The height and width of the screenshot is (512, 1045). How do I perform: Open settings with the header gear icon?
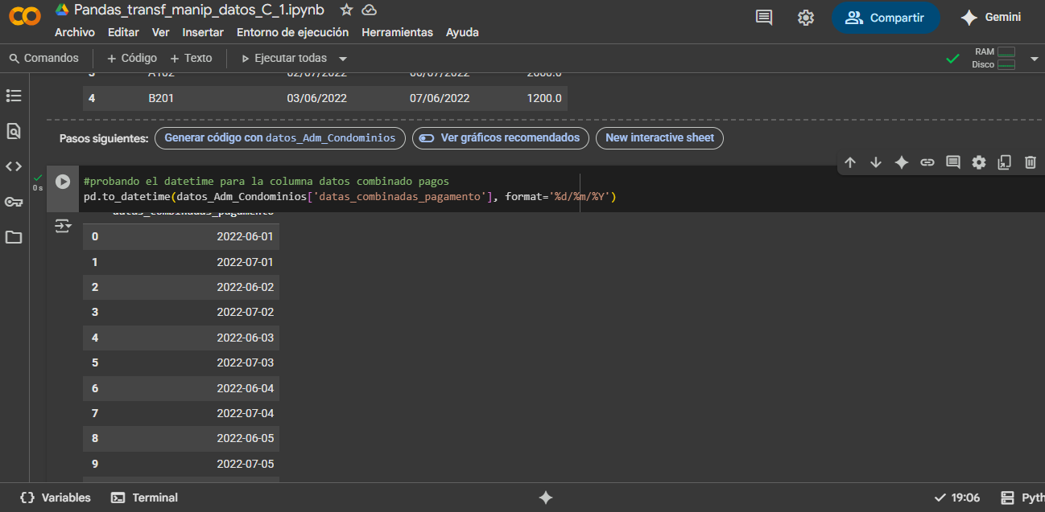pyautogui.click(x=805, y=18)
